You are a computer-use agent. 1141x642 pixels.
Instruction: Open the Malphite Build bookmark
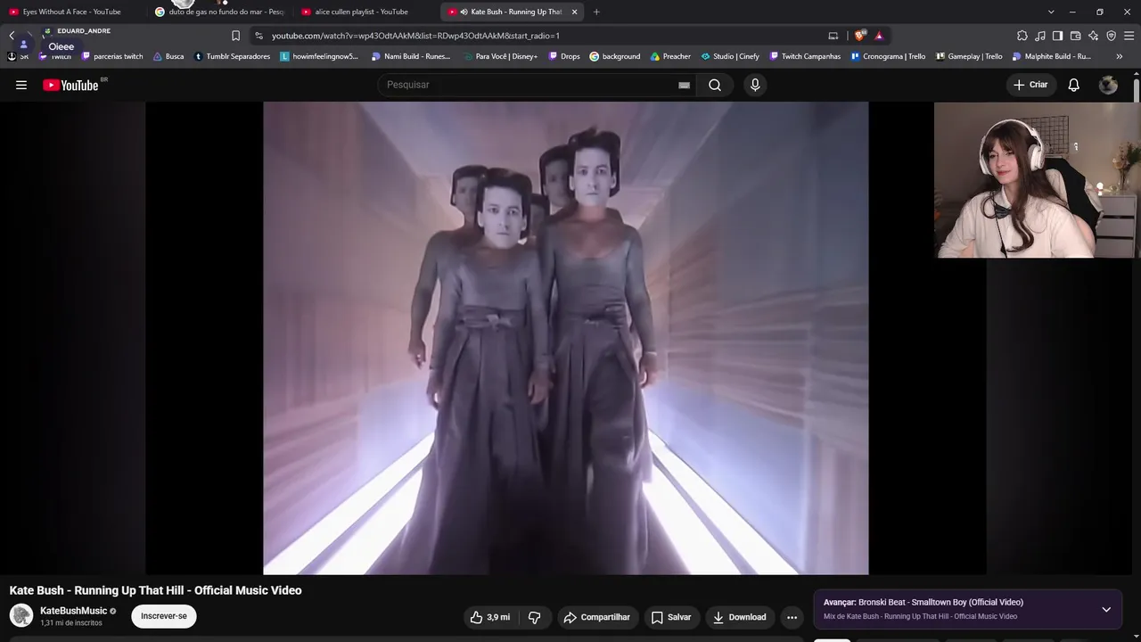click(1052, 56)
